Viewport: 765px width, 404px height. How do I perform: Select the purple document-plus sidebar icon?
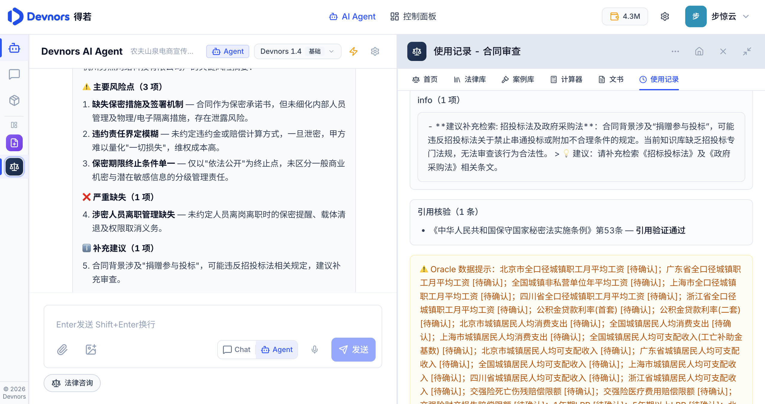click(14, 143)
